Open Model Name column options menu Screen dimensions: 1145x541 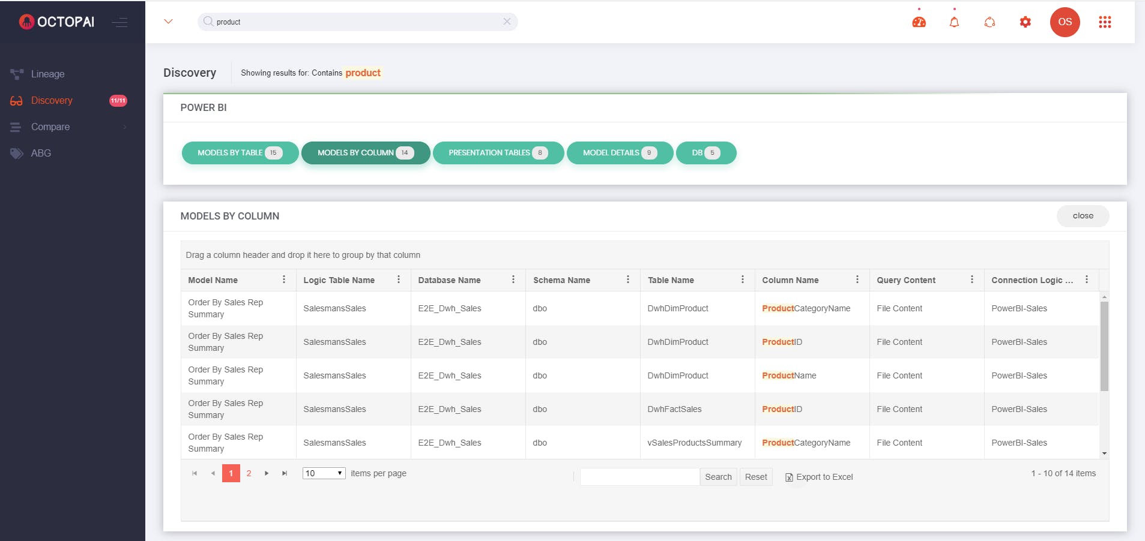coord(284,279)
